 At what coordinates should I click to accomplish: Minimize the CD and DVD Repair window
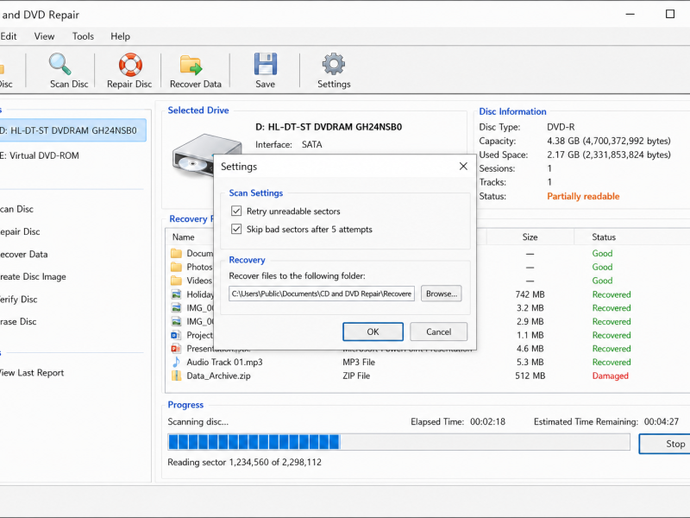pyautogui.click(x=630, y=14)
